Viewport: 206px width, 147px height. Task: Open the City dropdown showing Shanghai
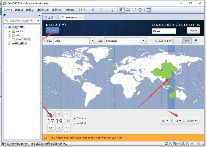click(x=125, y=41)
